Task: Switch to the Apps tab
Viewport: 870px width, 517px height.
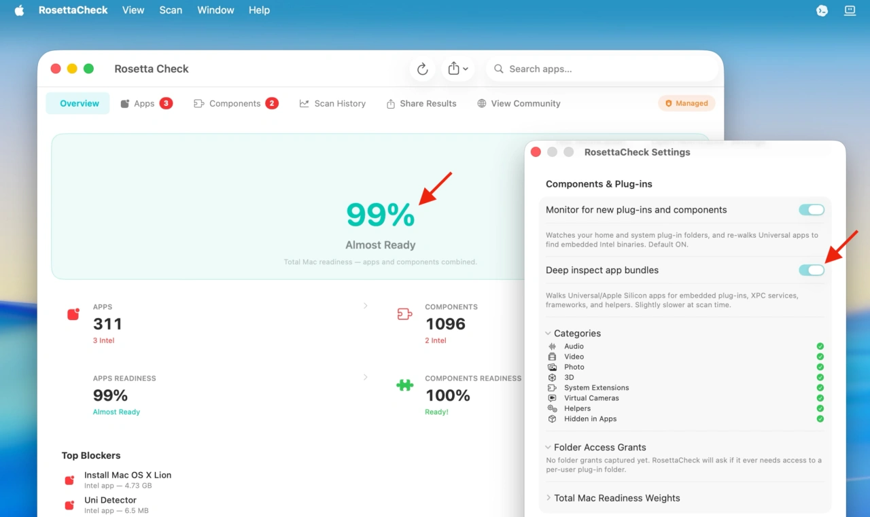Action: coord(146,103)
